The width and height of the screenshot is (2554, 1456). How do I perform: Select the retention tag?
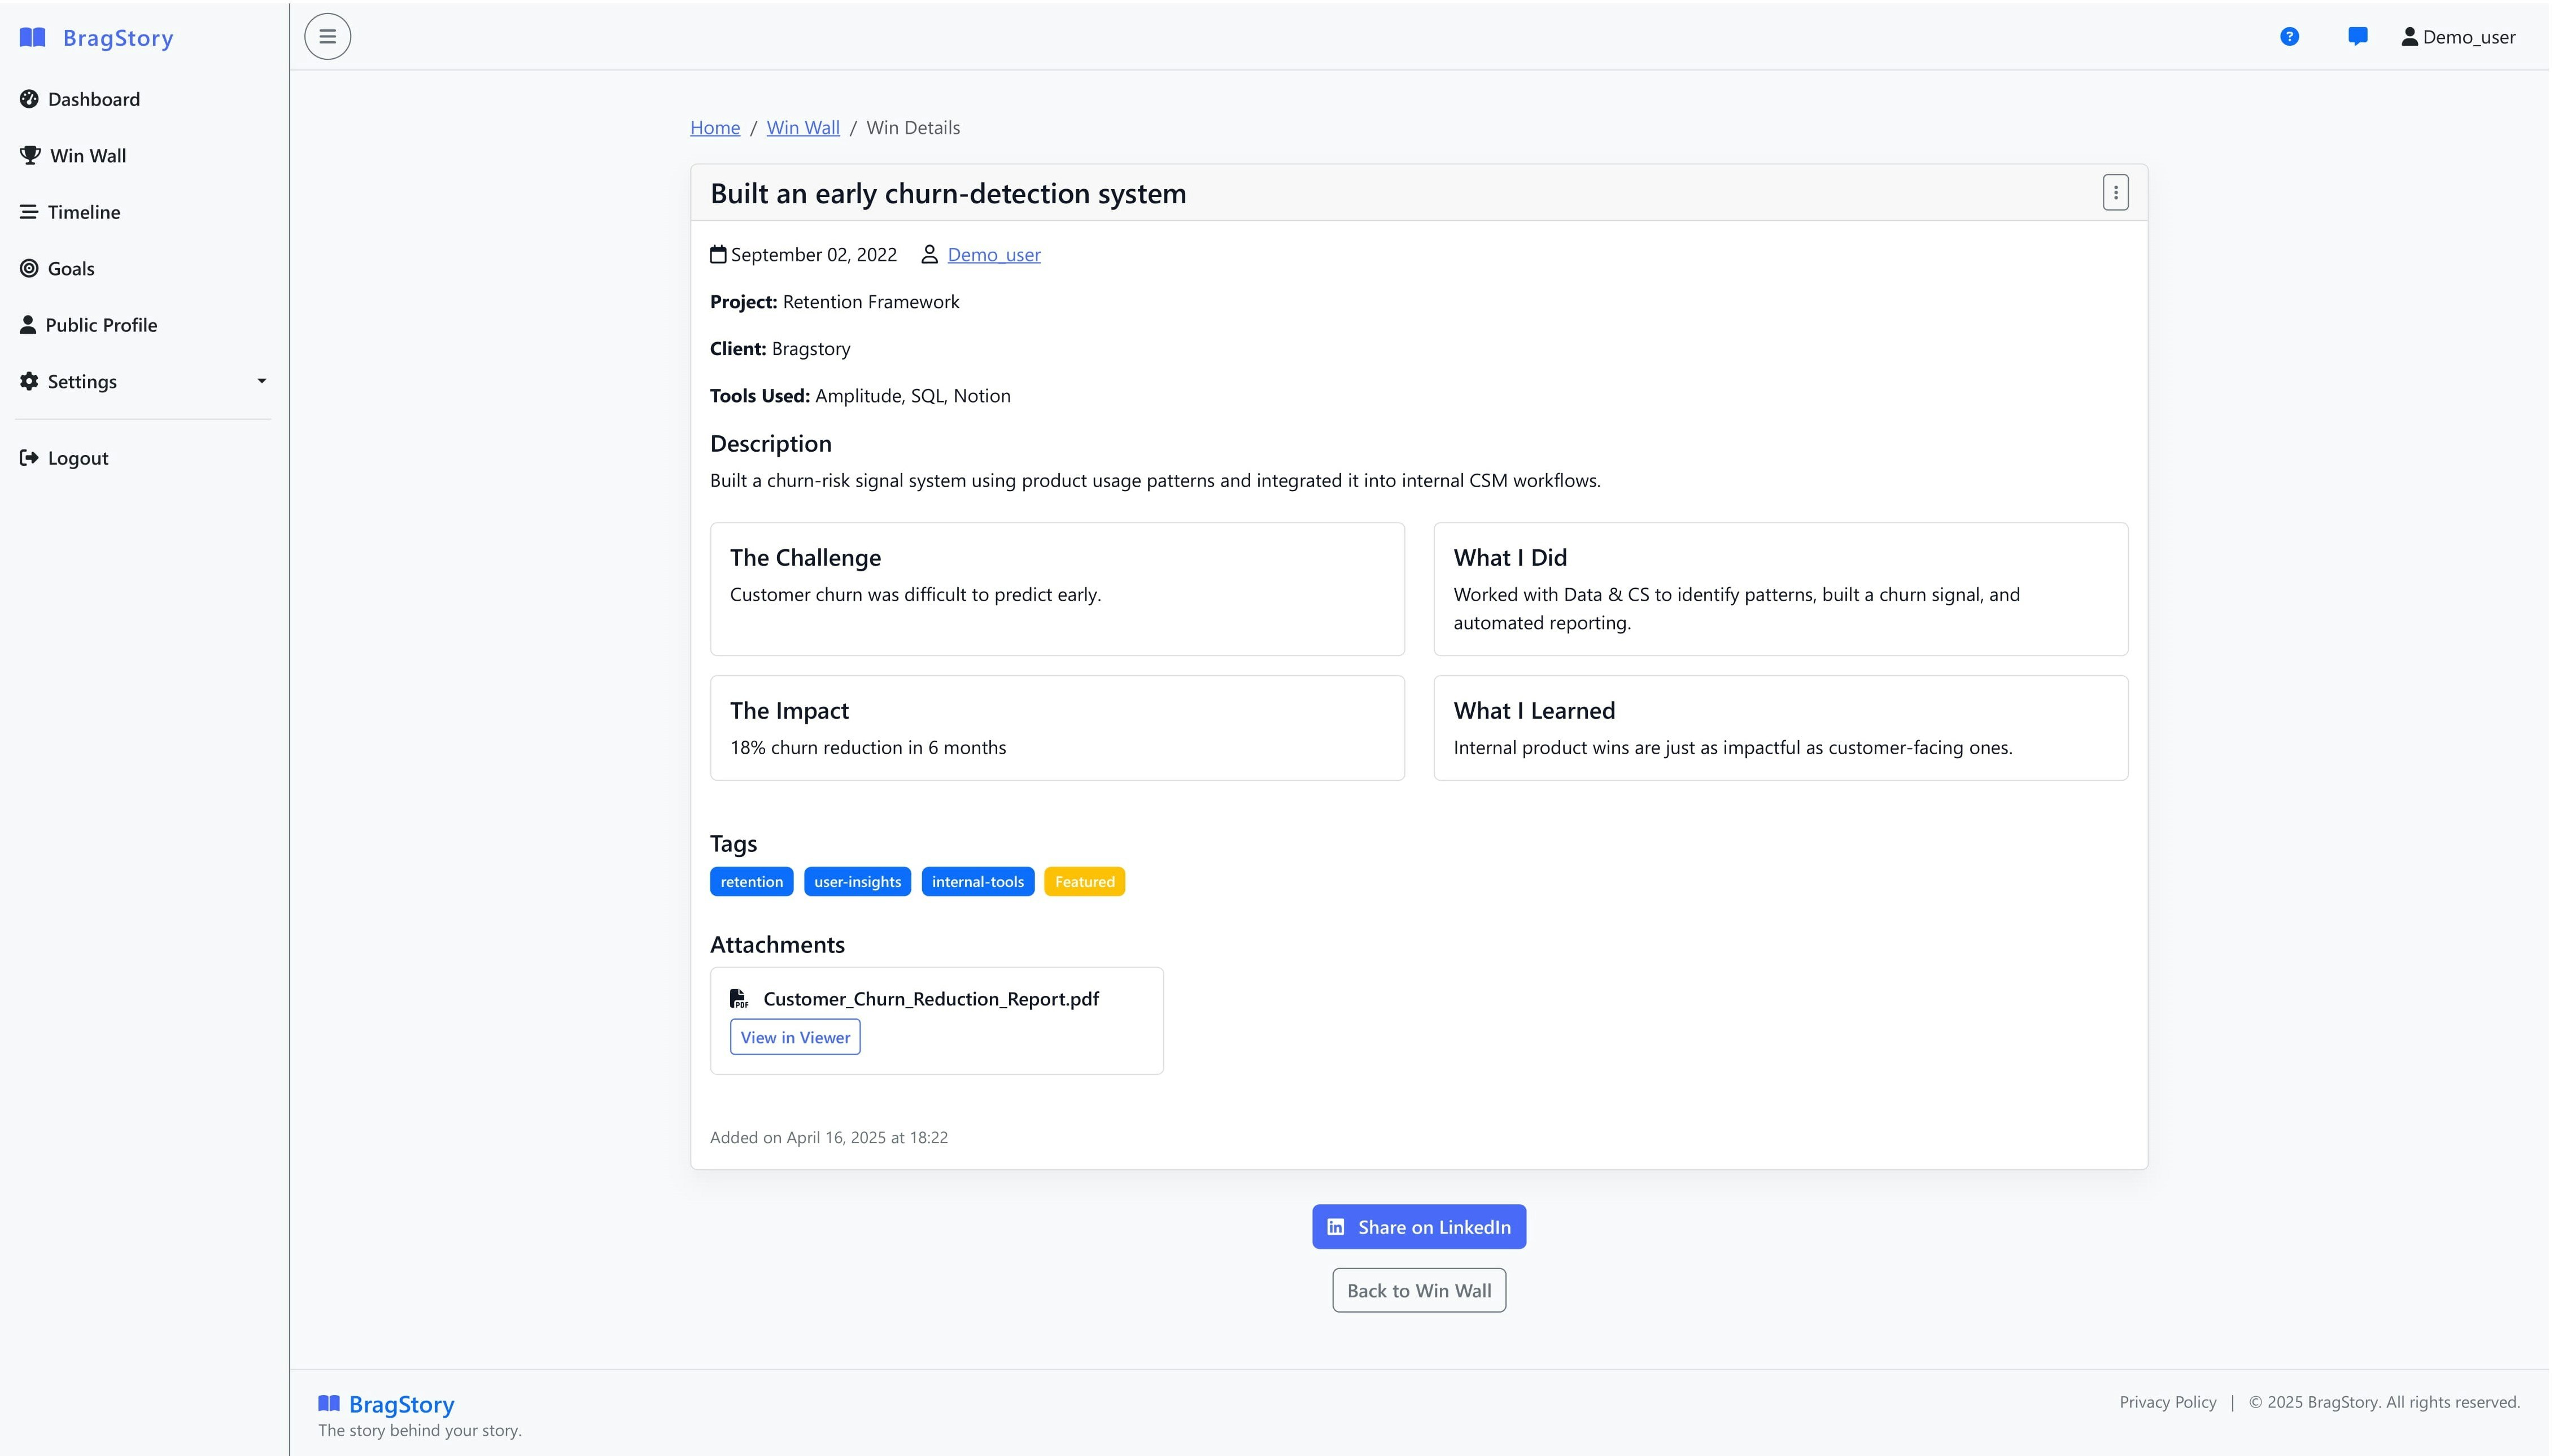[752, 882]
